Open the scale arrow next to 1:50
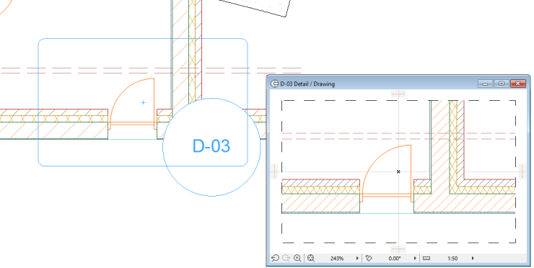 tap(473, 258)
